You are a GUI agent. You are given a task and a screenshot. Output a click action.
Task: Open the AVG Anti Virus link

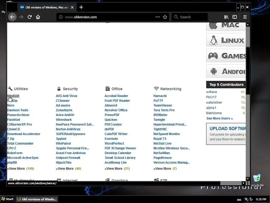(66, 96)
